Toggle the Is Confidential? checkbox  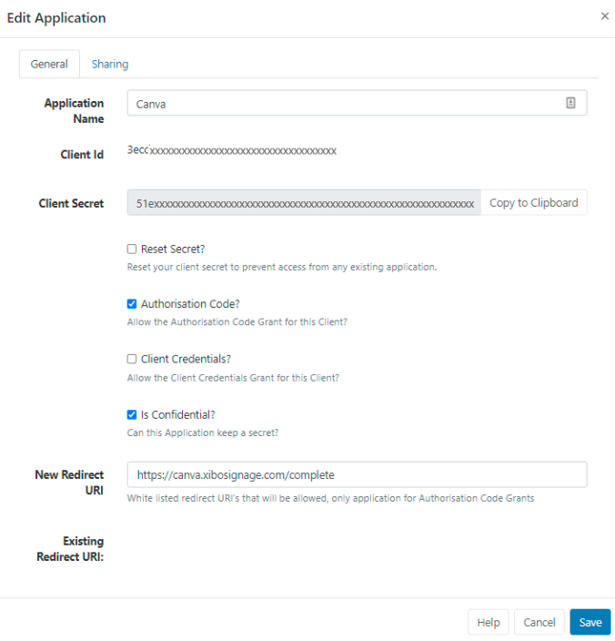click(132, 414)
